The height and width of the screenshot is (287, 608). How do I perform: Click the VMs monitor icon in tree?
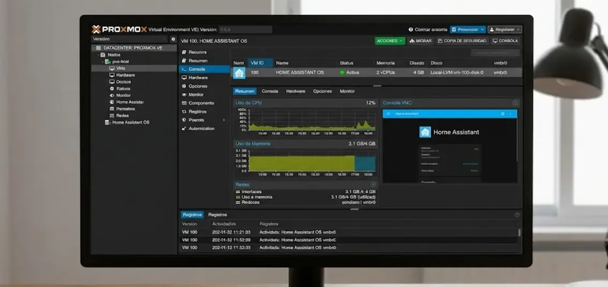pos(112,68)
